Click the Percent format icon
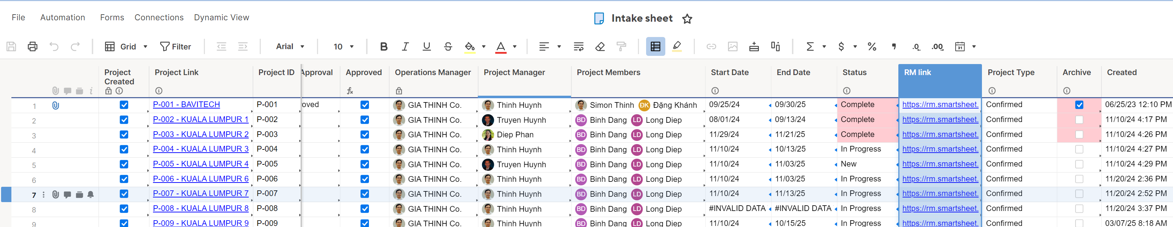The height and width of the screenshot is (227, 1173). pyautogui.click(x=872, y=47)
